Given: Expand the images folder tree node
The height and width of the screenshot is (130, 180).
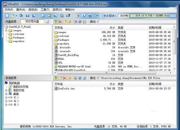Looking at the screenshot, I should tap(6, 30).
